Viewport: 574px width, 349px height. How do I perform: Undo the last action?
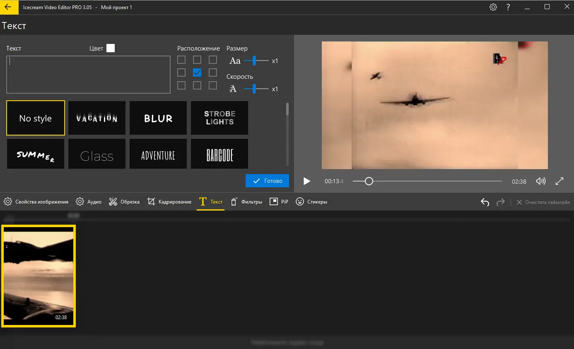pyautogui.click(x=485, y=202)
